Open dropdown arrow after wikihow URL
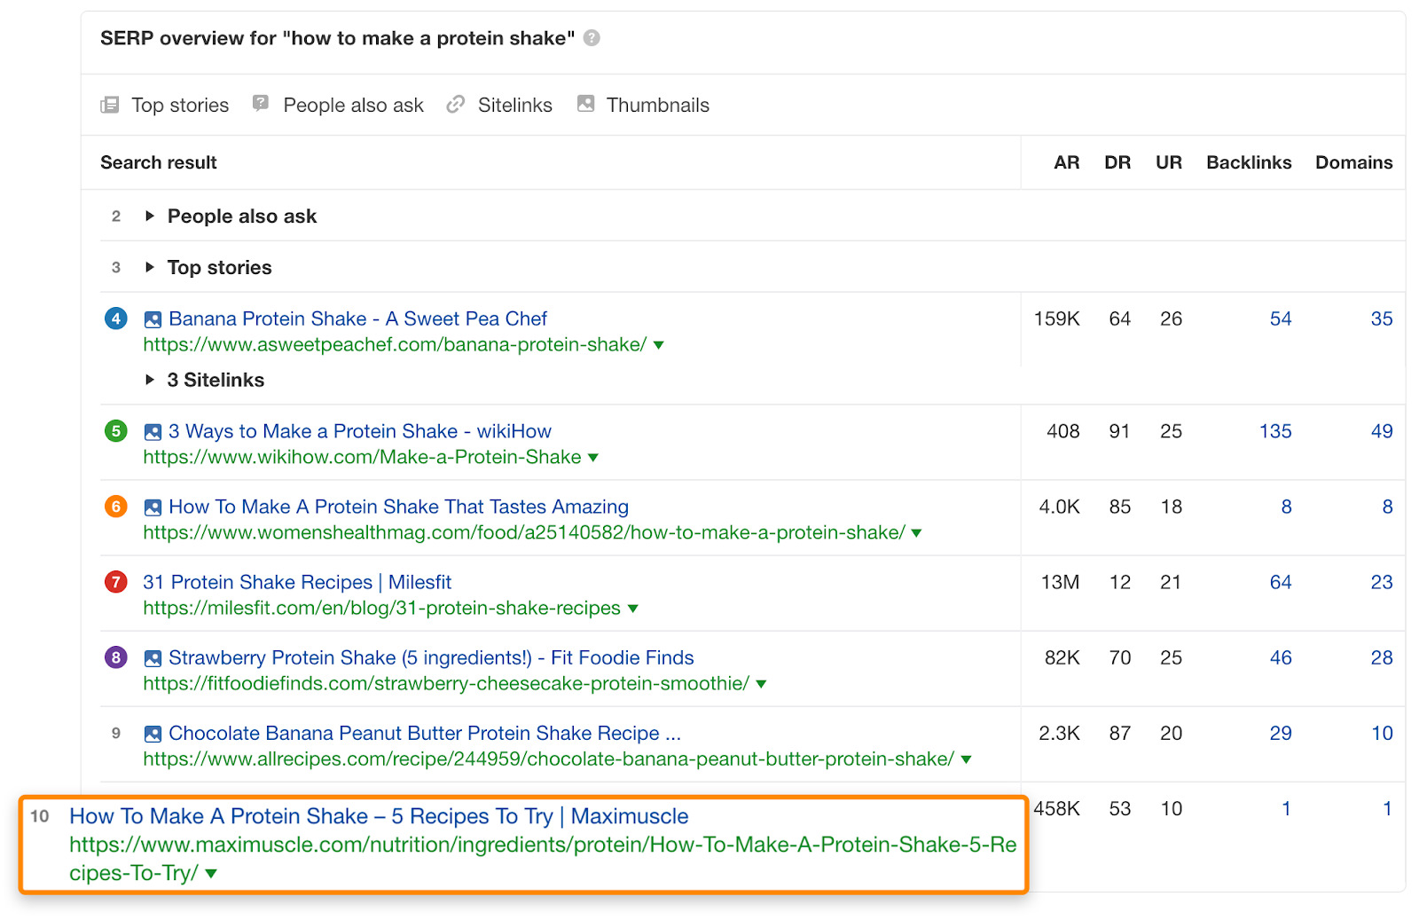This screenshot has height=920, width=1419. pyautogui.click(x=593, y=458)
